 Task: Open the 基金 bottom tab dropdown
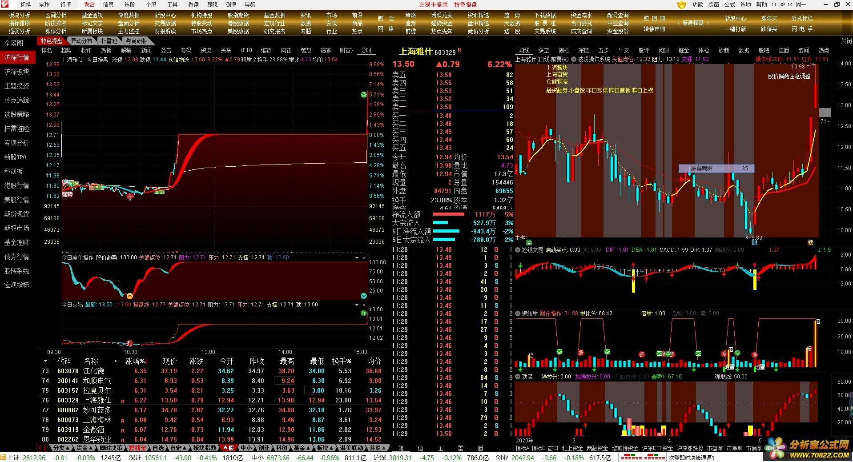pyautogui.click(x=302, y=448)
